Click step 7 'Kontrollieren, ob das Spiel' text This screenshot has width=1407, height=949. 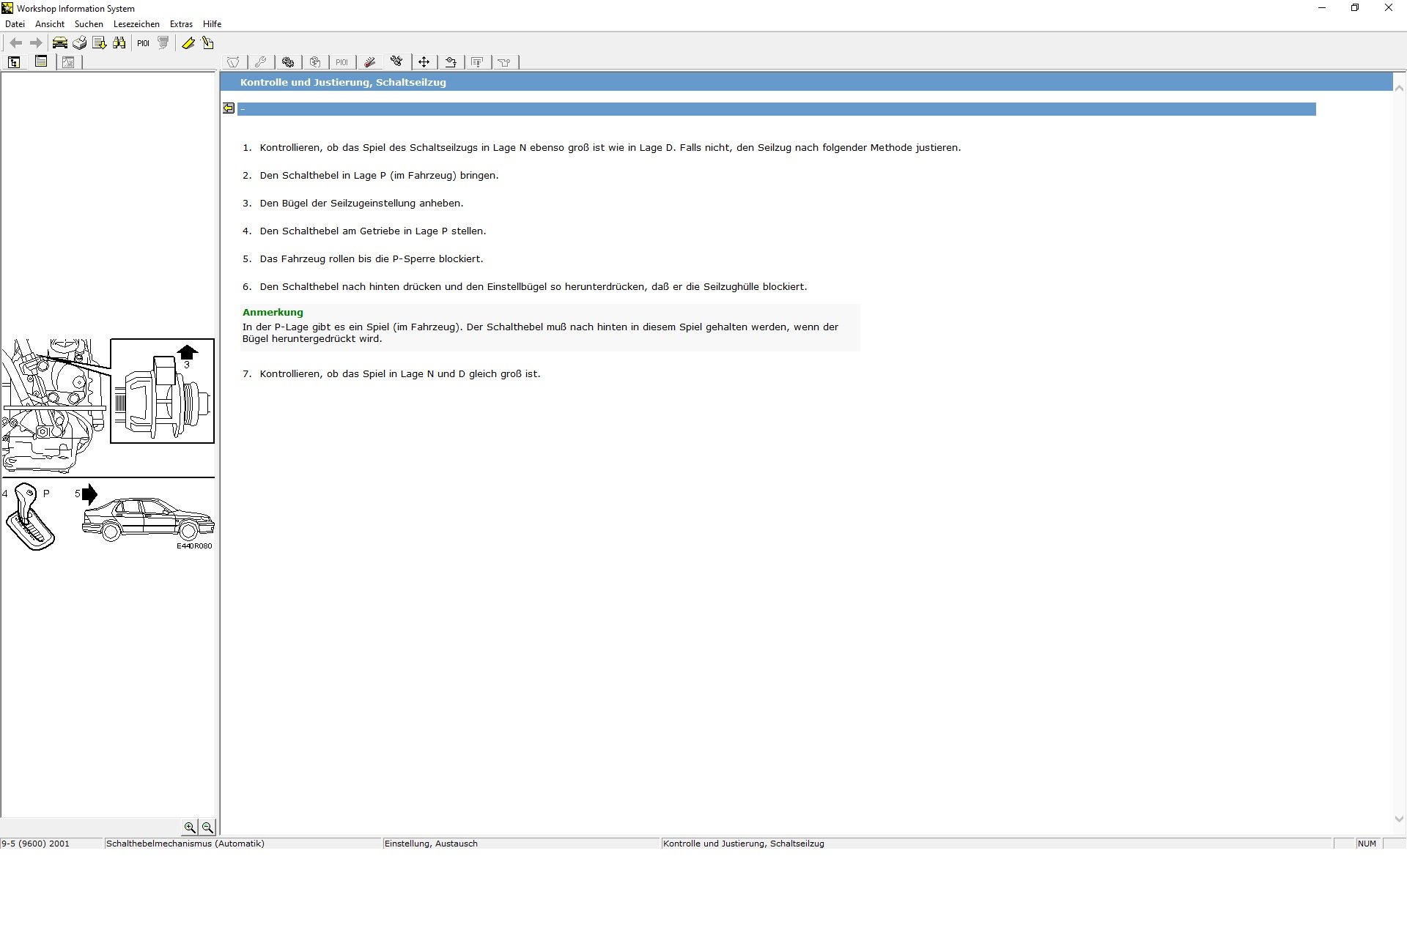[400, 374]
